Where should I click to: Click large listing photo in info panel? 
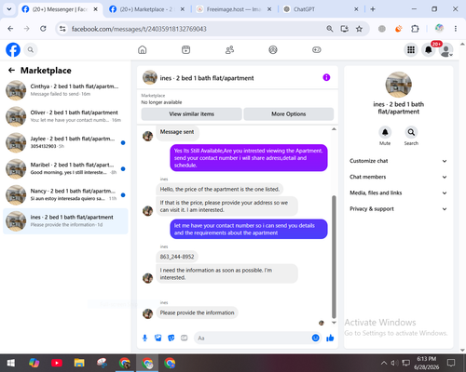coord(399,85)
